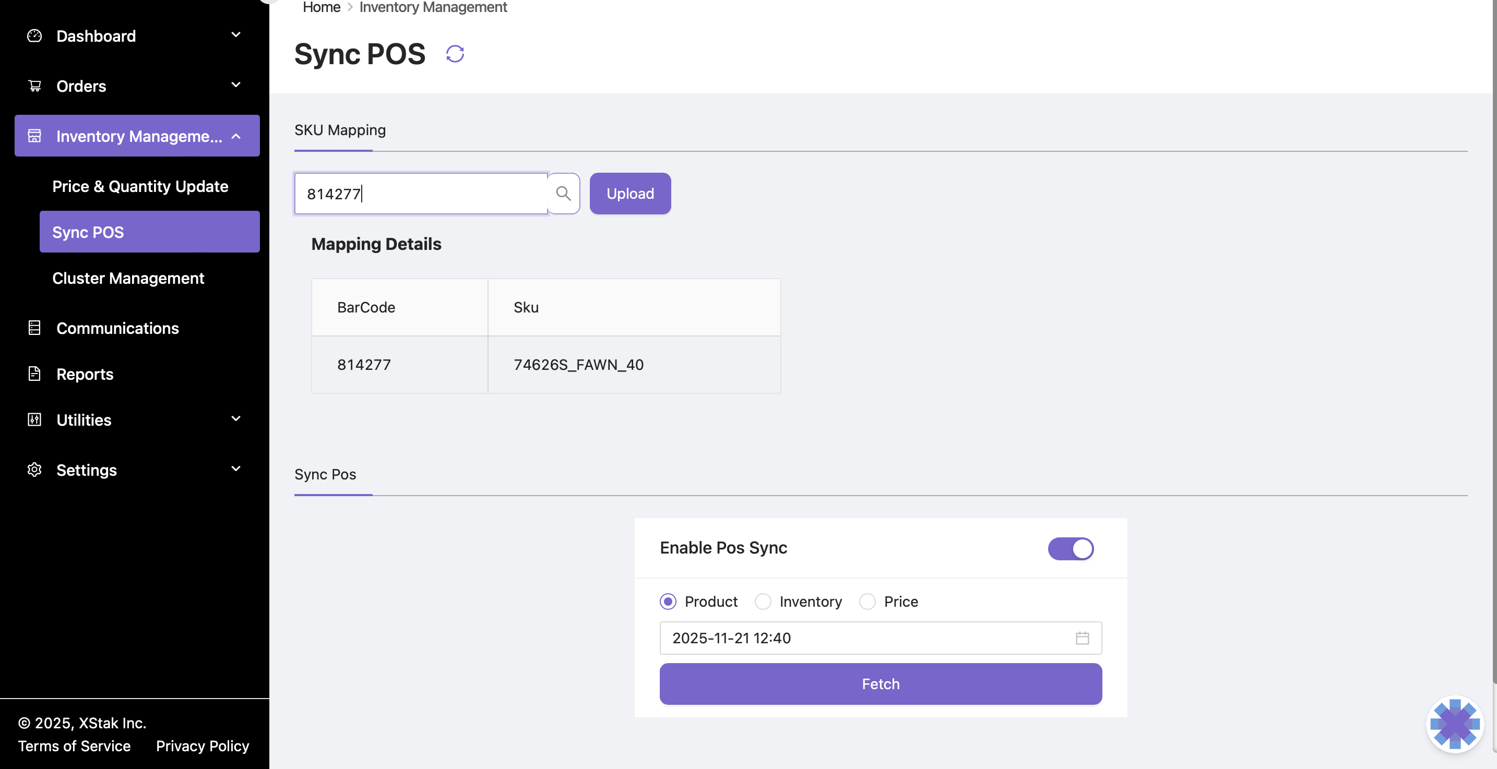Open the floating chat widget icon

(x=1454, y=724)
